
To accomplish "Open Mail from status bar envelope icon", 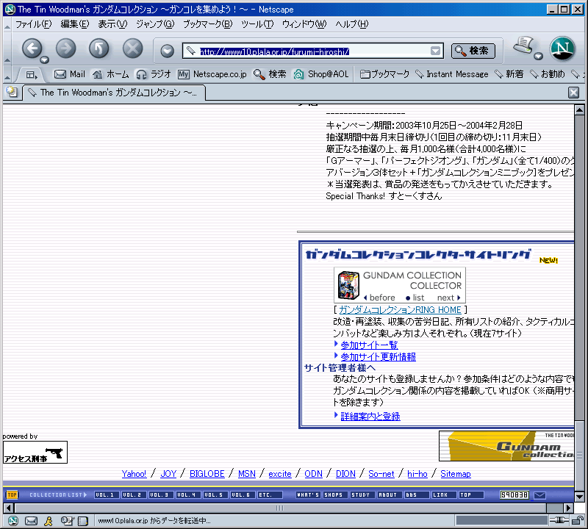I will [31, 520].
